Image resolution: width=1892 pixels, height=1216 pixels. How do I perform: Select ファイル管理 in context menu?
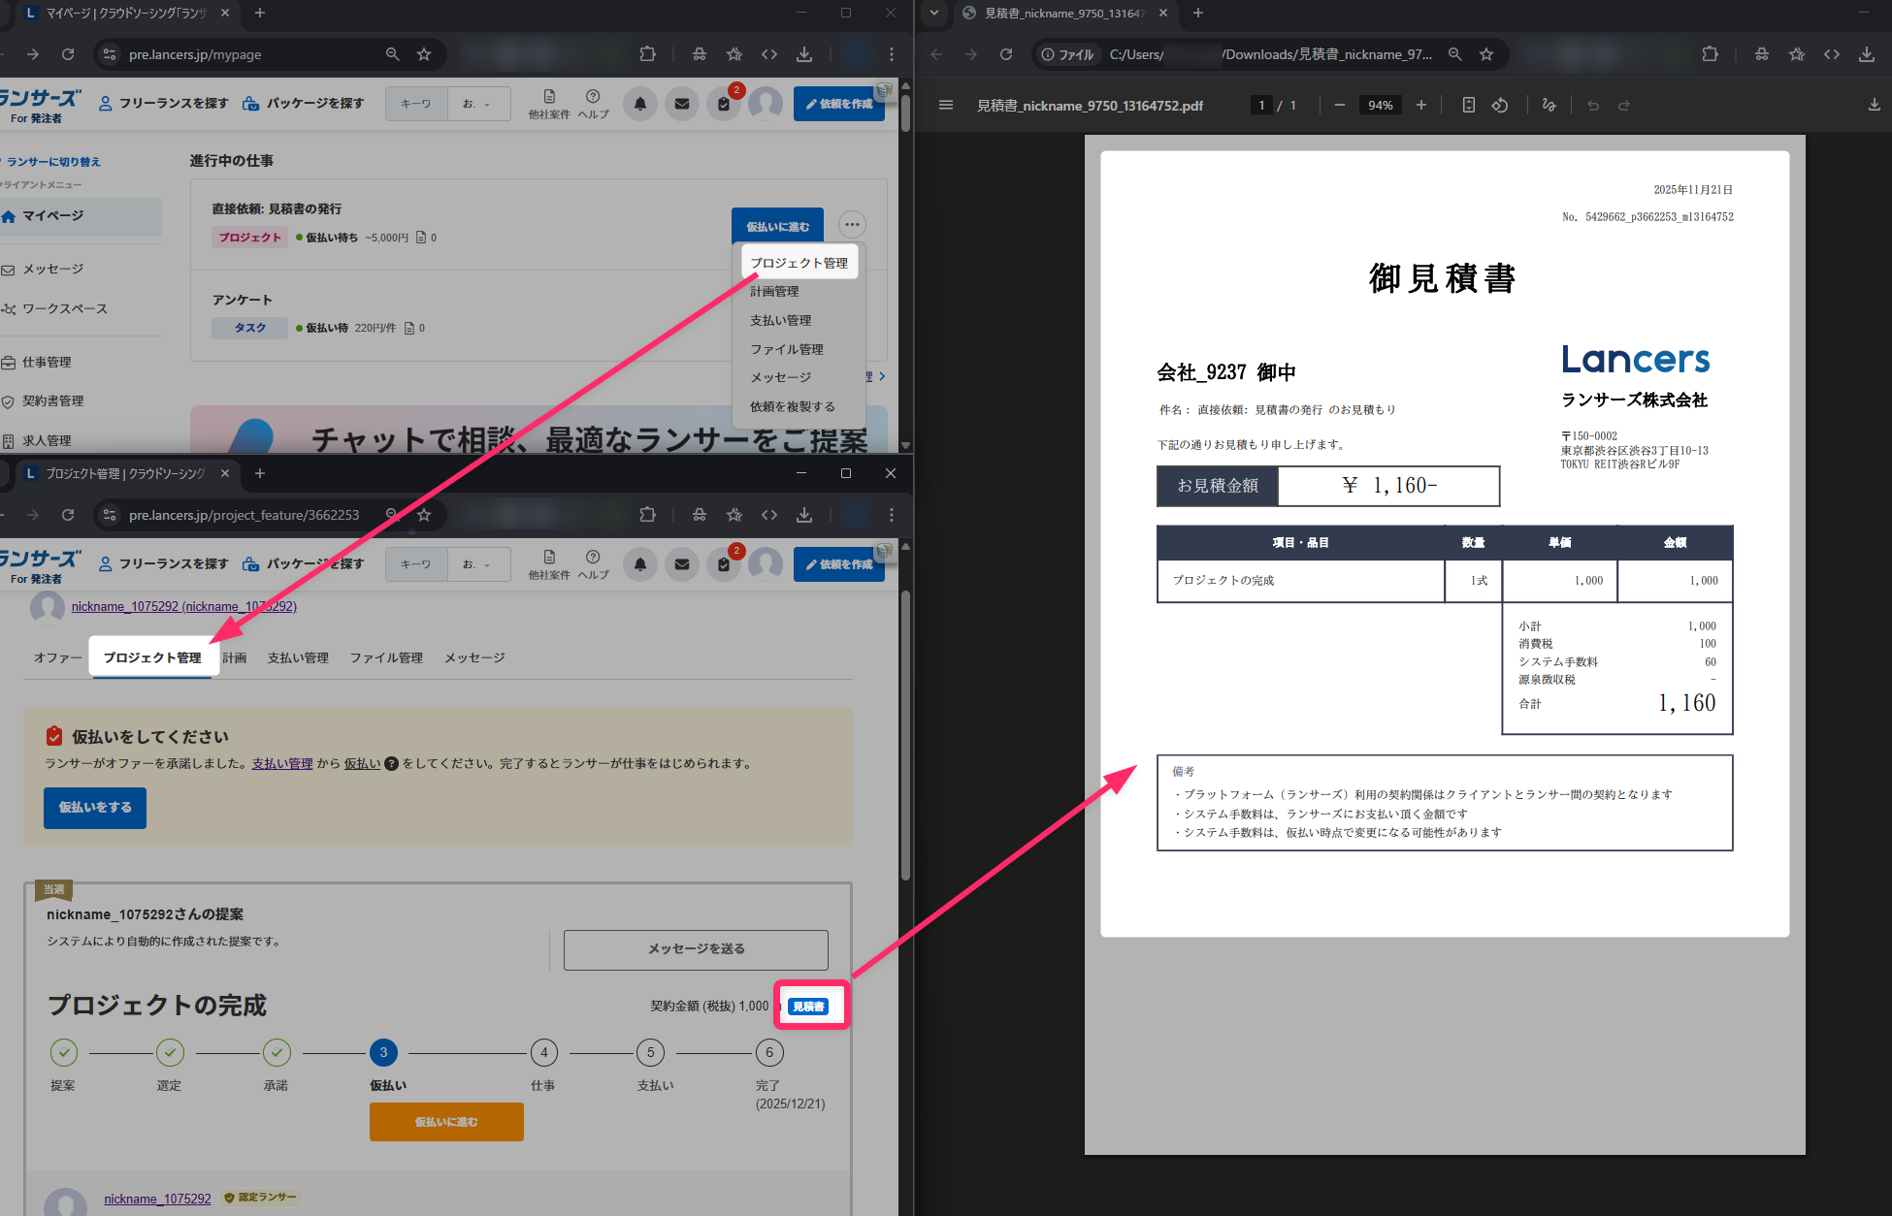pos(786,349)
